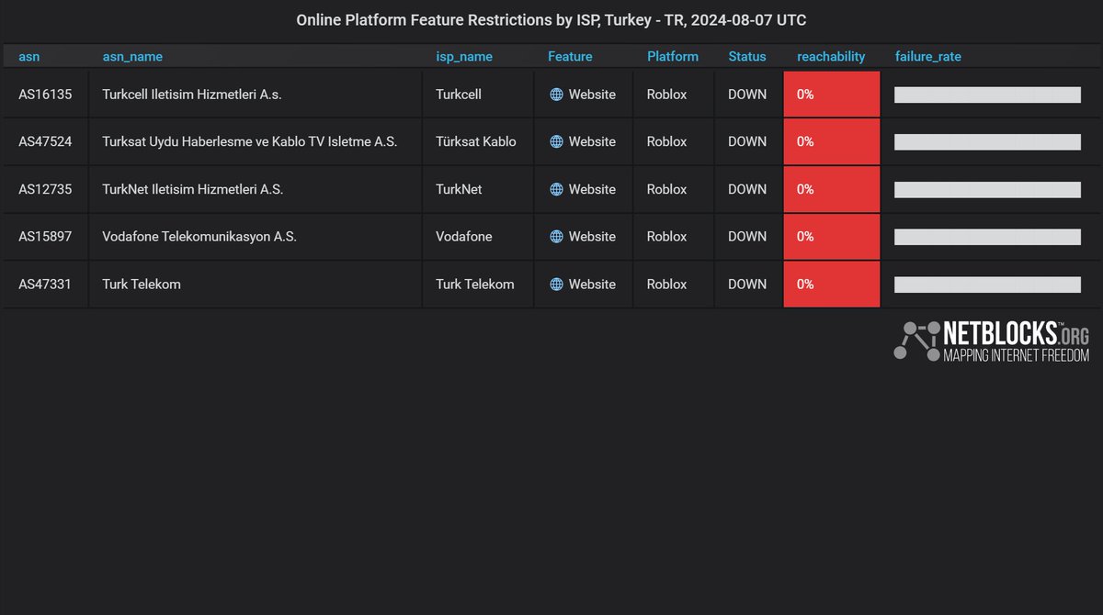1103x615 pixels.
Task: Click DOWN status in Türksat Kablo row
Action: click(x=747, y=141)
